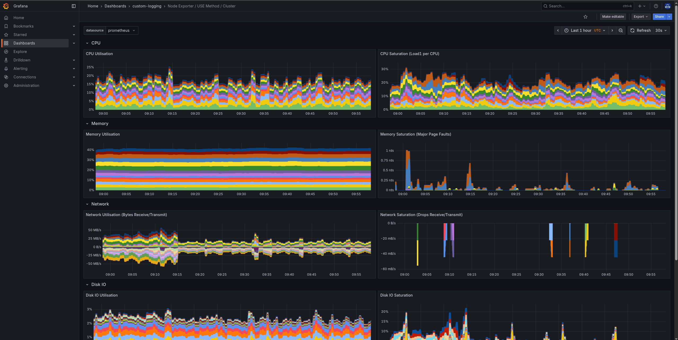
Task: Click the question mark help icon
Action: (656, 6)
